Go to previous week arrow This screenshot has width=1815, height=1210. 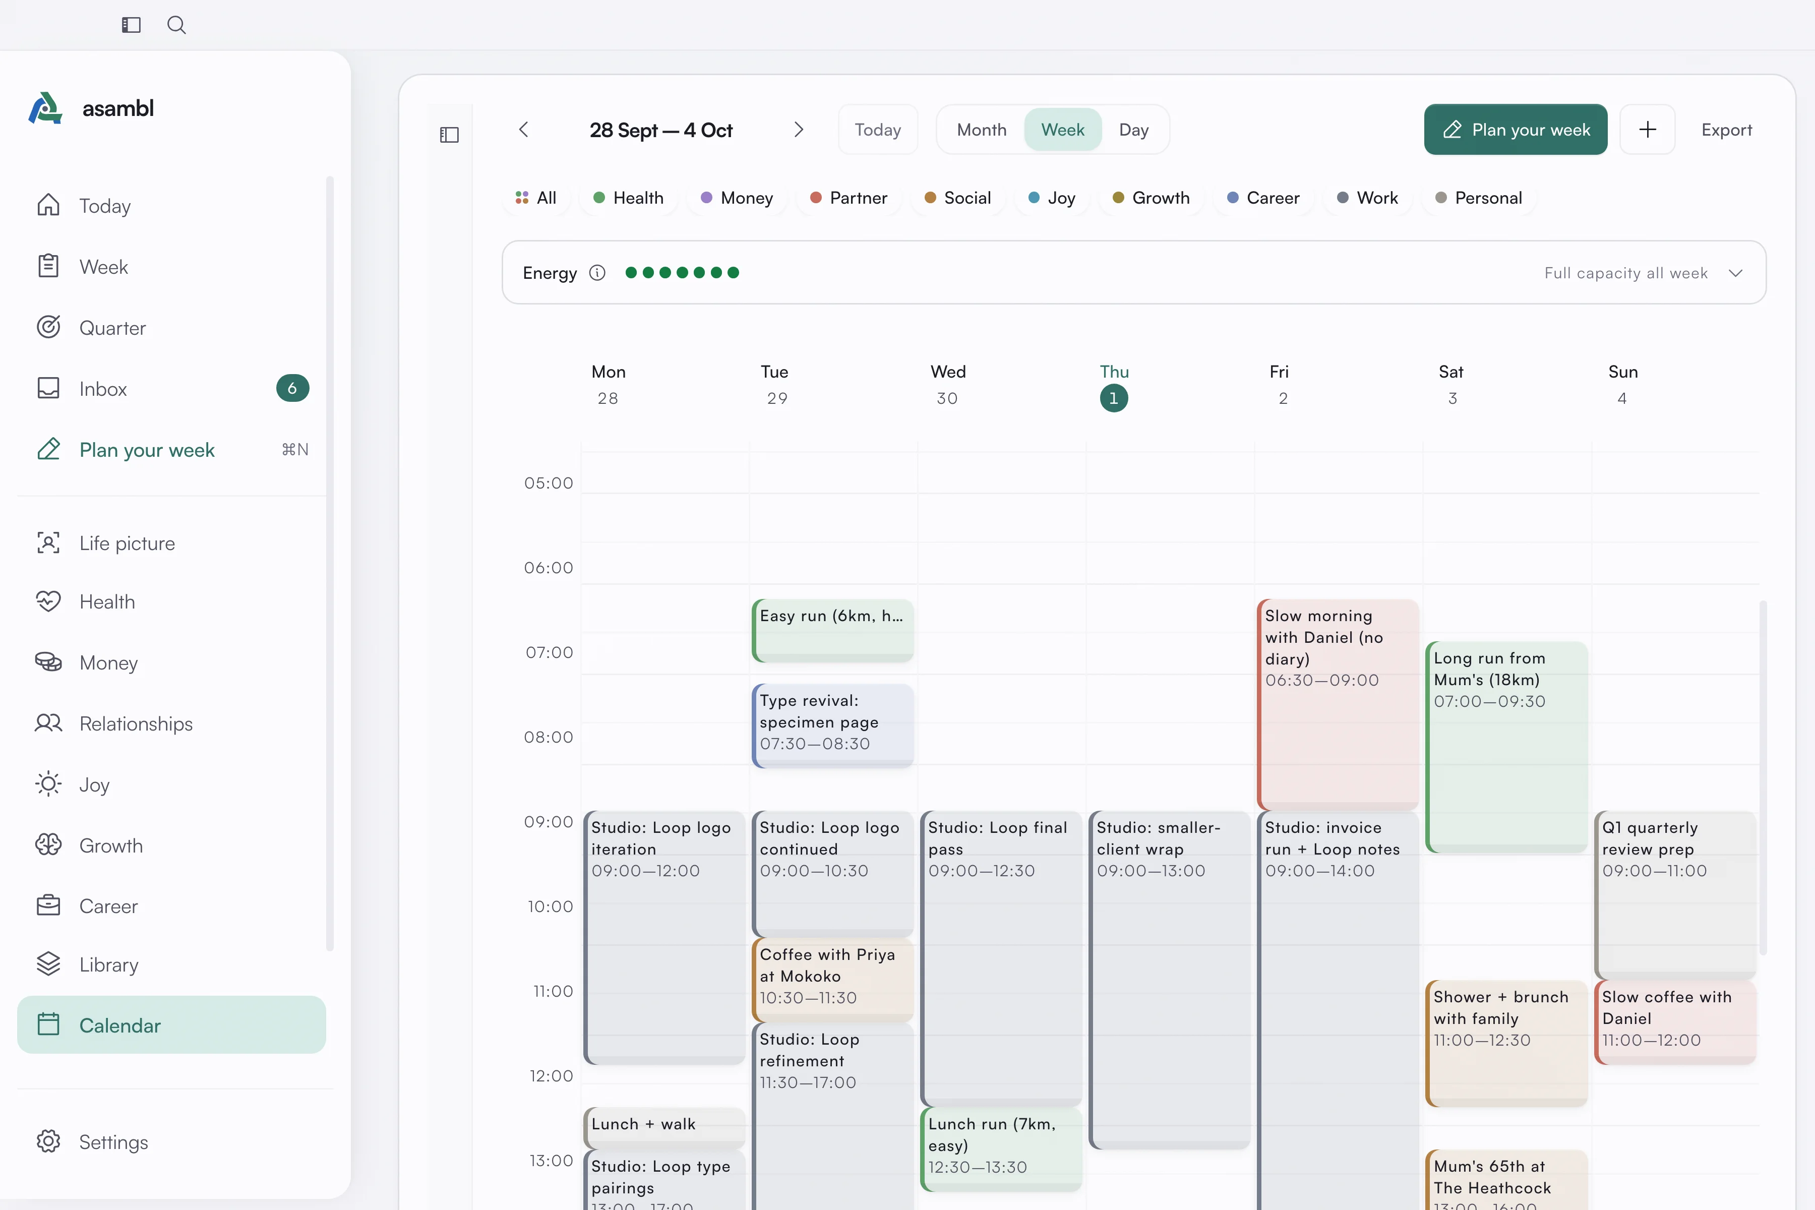(524, 130)
